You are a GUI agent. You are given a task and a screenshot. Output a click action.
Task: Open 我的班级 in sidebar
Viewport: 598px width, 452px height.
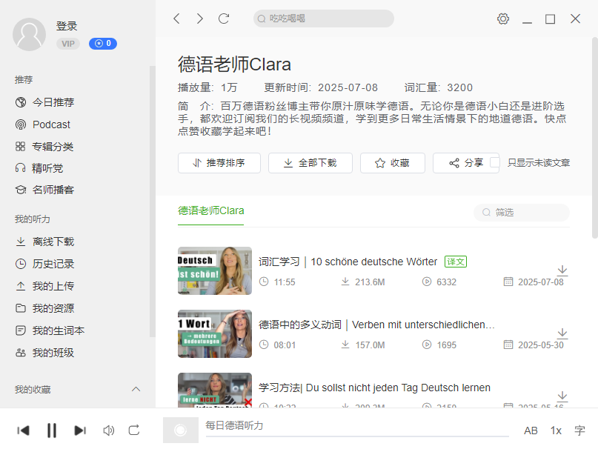[x=44, y=353]
